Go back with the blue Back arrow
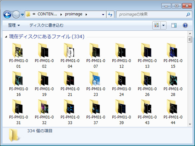Screen dimensions: 195x146 tap(7, 15)
